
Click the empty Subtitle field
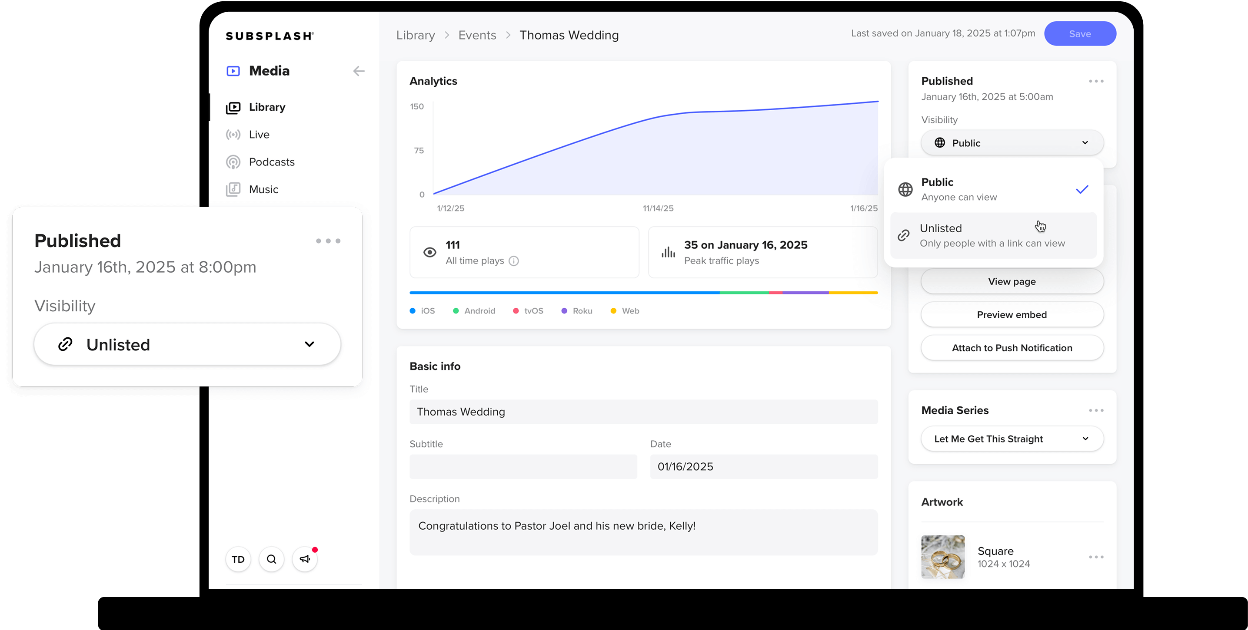pos(523,466)
